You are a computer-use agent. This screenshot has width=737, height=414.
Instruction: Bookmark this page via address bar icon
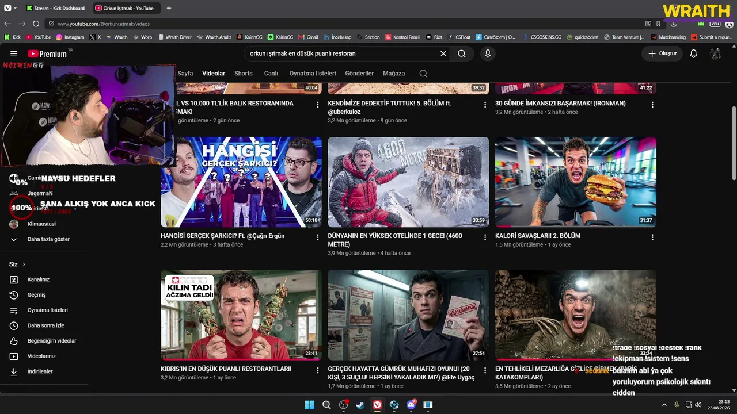[x=658, y=24]
